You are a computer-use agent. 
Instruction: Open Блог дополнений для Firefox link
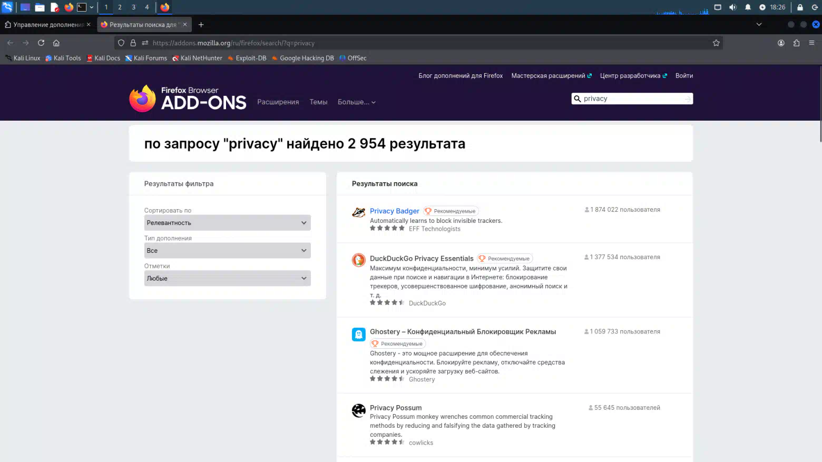(461, 76)
